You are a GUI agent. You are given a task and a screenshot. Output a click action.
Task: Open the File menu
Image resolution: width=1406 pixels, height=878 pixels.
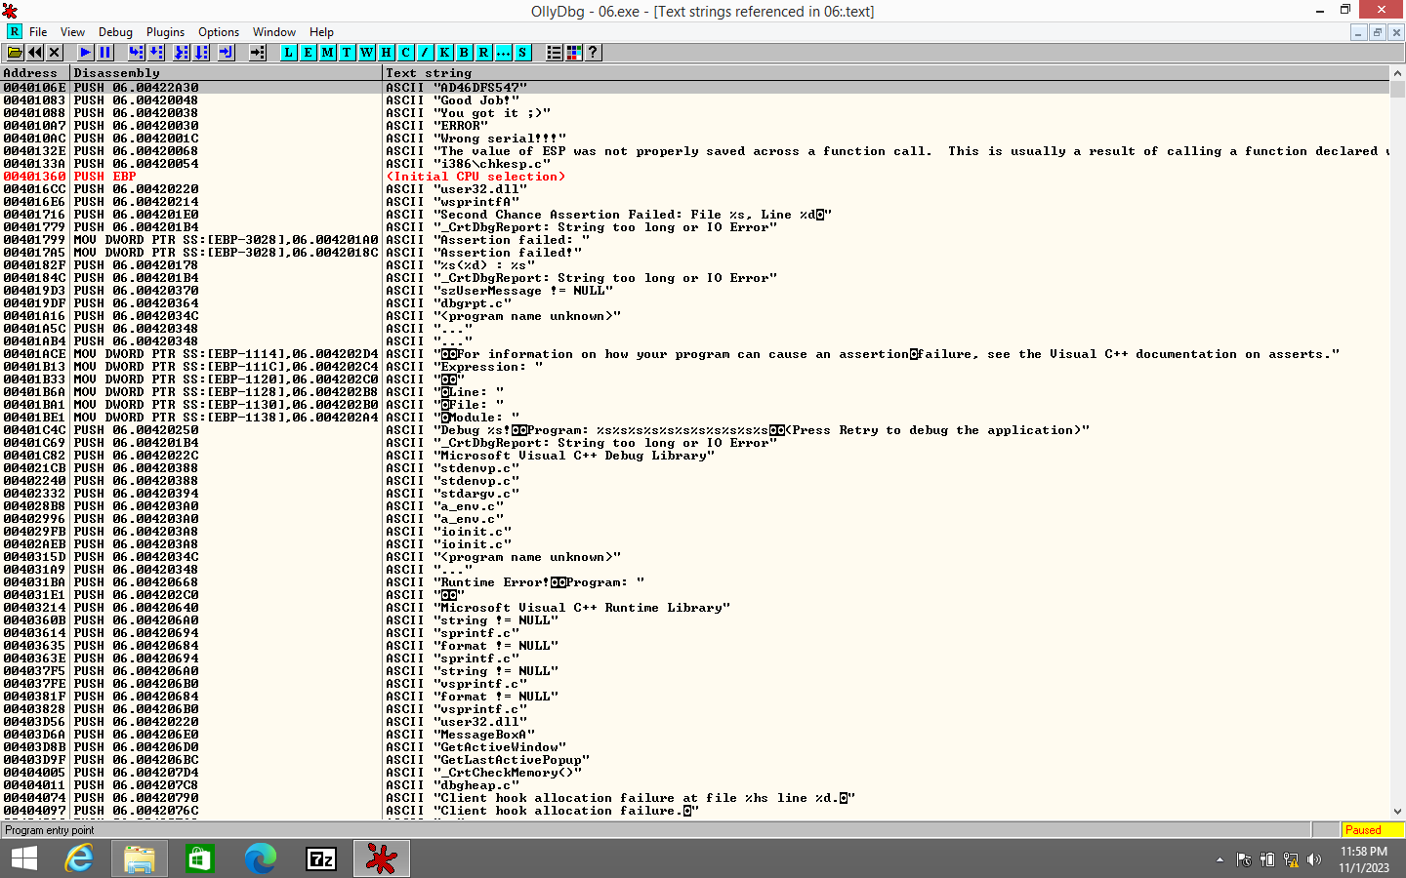pos(38,32)
